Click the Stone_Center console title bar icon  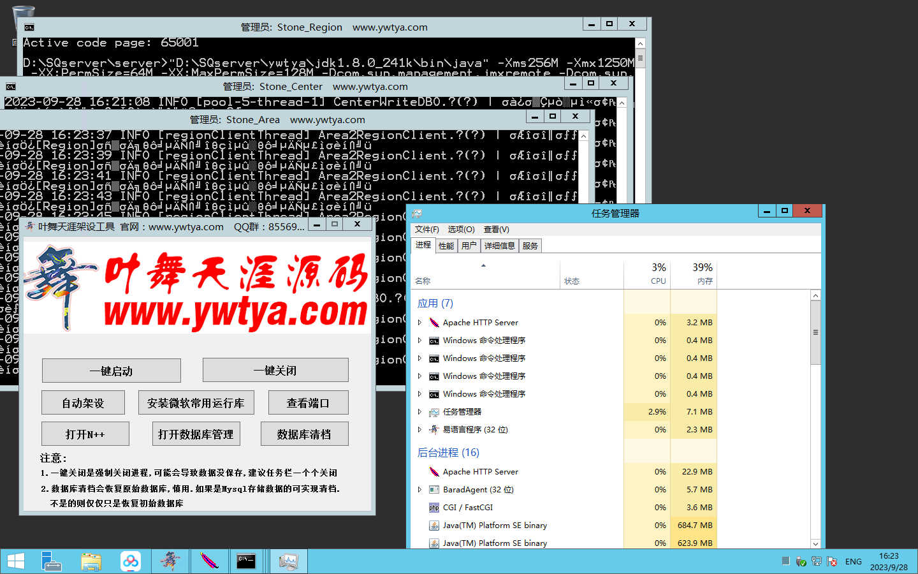tap(11, 86)
